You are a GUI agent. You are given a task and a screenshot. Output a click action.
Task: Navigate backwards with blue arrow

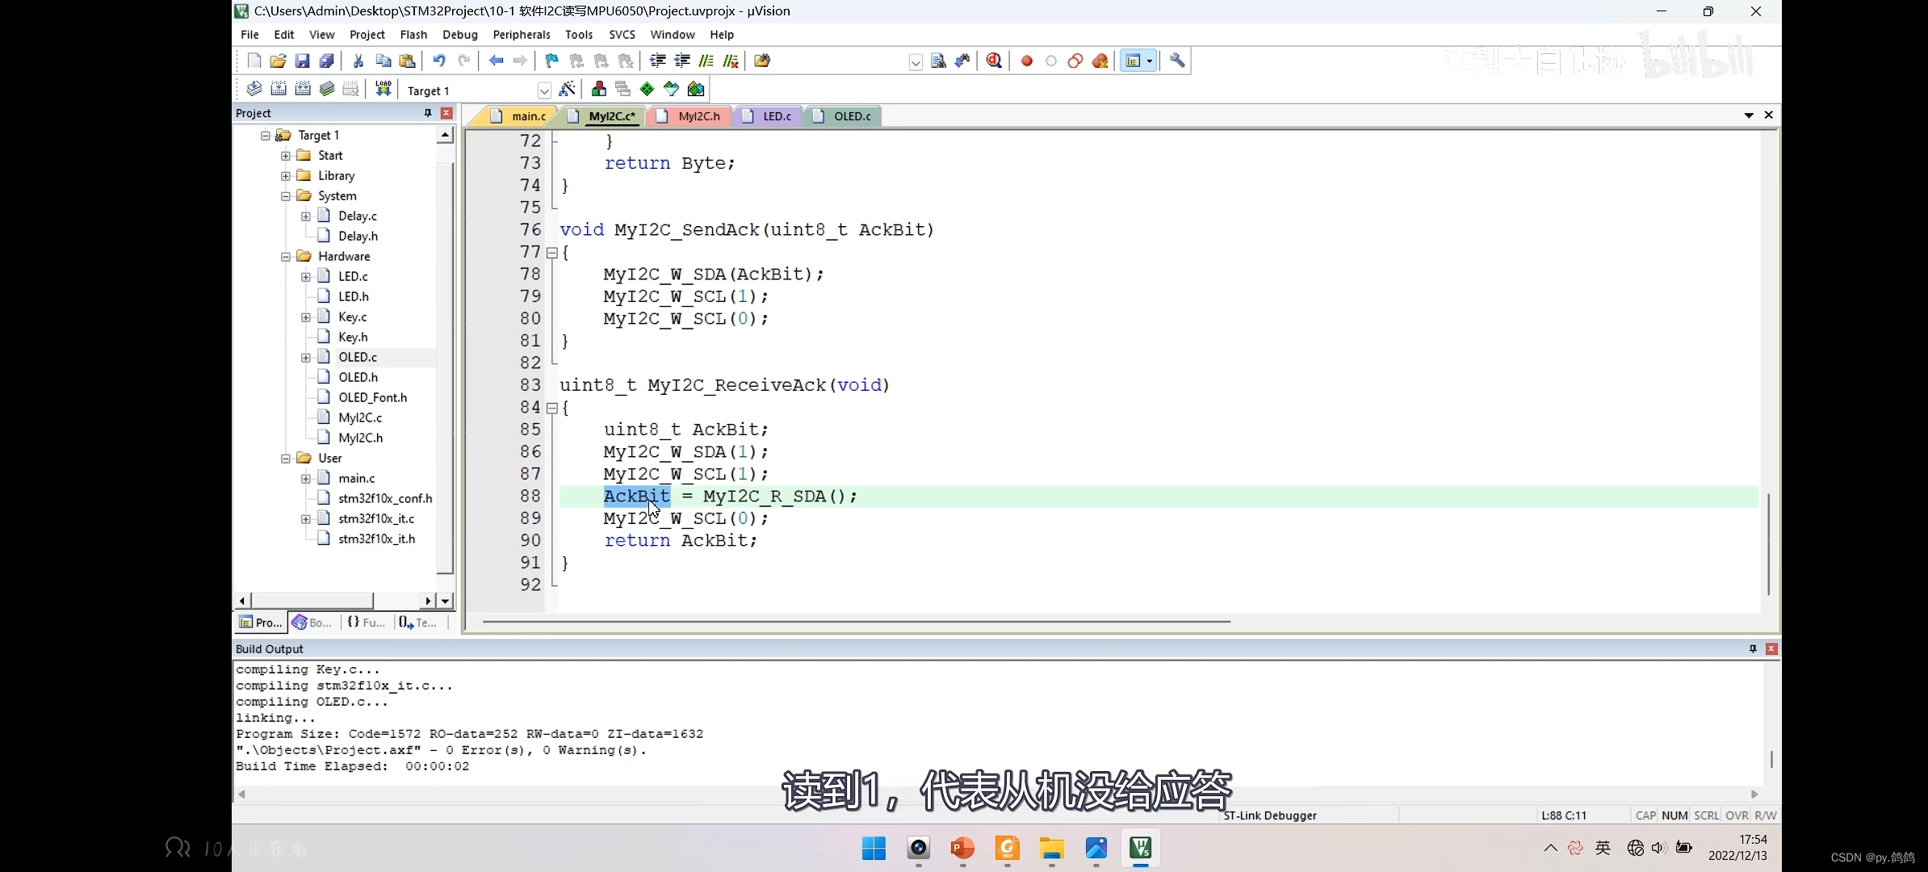coord(496,61)
